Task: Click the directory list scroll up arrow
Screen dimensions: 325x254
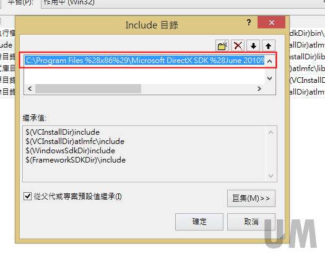Action: point(270,61)
